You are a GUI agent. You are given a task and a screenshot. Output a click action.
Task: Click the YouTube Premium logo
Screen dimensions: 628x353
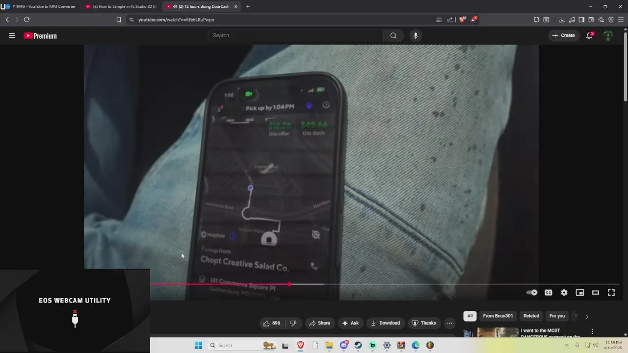[40, 36]
